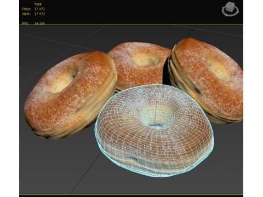Click the FPS value 14,106
Image resolution: width=263 pixels, height=197 pixels.
(39, 24)
